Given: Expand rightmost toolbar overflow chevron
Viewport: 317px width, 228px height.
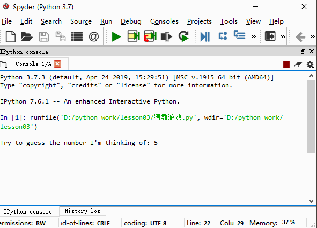Looking at the screenshot, I should coord(312,37).
